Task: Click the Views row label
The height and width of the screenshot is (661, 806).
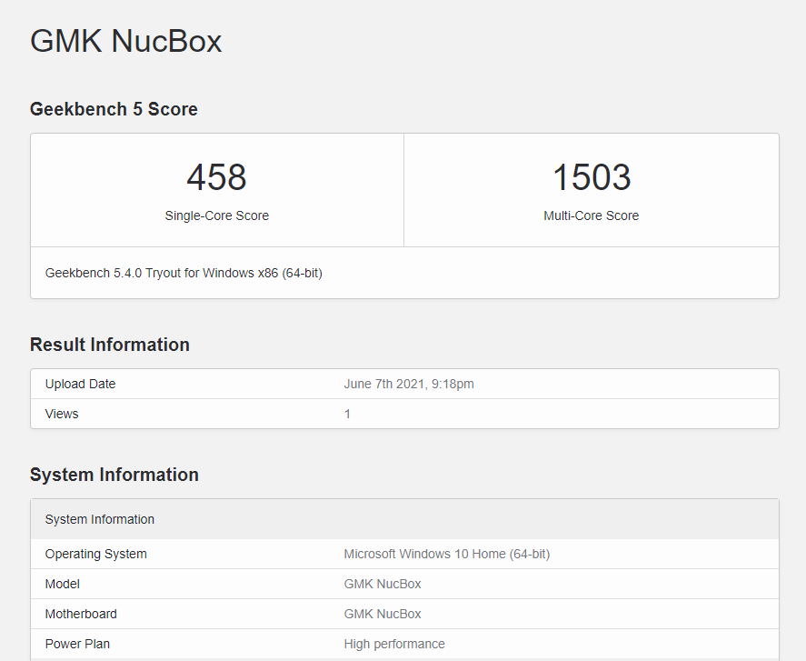Action: pyautogui.click(x=62, y=414)
